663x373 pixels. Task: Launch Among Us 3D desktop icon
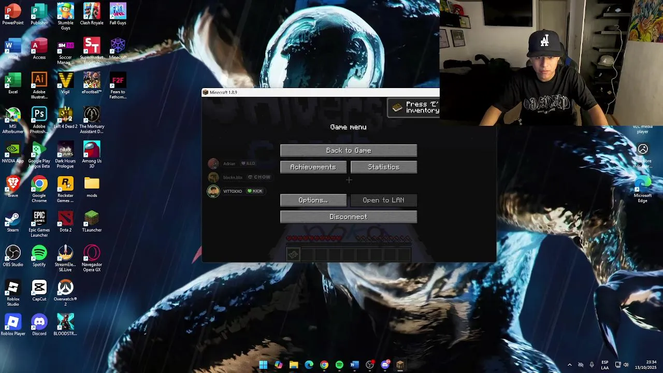coord(92,155)
